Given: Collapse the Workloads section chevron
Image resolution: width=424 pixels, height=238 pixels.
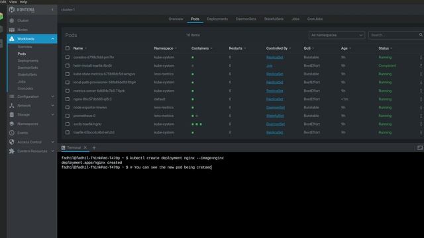Looking at the screenshot, I should coord(52,39).
